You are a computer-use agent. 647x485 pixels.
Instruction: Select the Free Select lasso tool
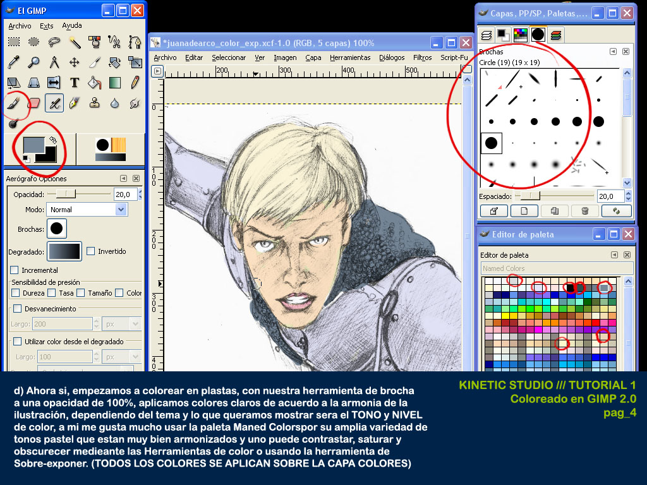coord(54,42)
